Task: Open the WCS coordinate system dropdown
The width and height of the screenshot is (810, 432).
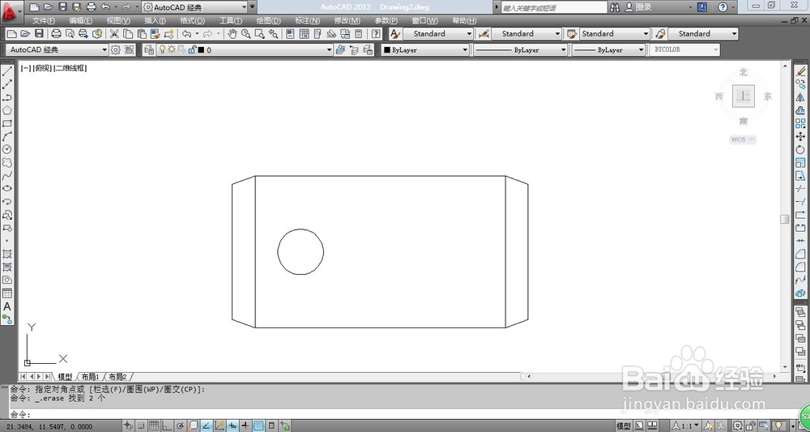Action: pos(743,139)
